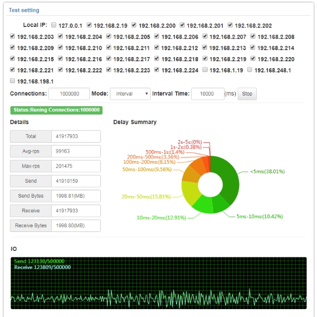Uncheck 192.168.2.206 local IP
Image resolution: width=317 pixels, height=317 pixels.
click(156, 36)
